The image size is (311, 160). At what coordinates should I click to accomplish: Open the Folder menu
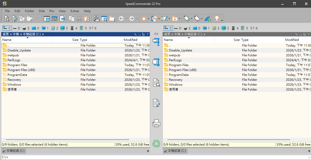[x=29, y=11]
